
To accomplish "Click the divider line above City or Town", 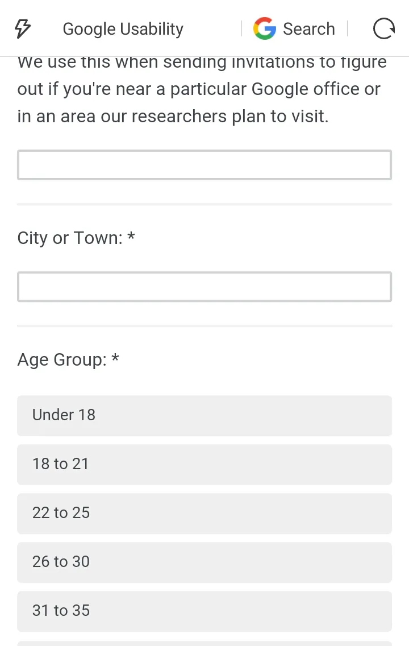I will point(204,204).
